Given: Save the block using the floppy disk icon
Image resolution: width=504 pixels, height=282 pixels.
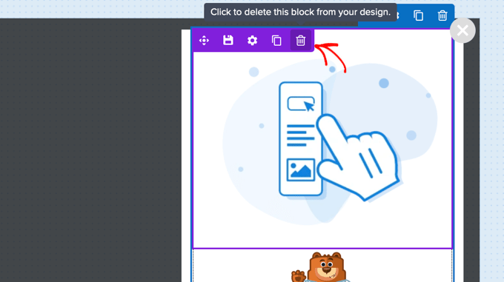Looking at the screenshot, I should pyautogui.click(x=228, y=40).
